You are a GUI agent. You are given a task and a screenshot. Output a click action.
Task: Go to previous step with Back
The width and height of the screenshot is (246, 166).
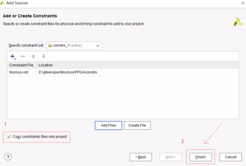tap(141, 157)
